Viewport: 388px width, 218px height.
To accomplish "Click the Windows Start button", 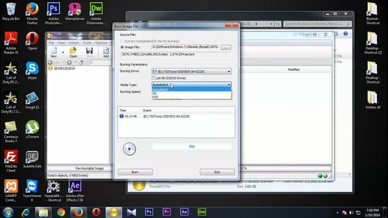I will 8,213.
